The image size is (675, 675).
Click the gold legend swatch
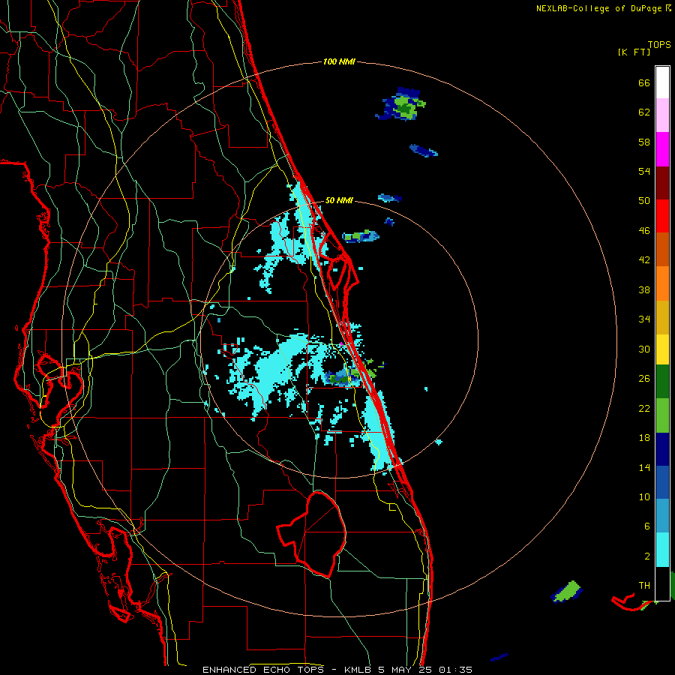(x=662, y=316)
